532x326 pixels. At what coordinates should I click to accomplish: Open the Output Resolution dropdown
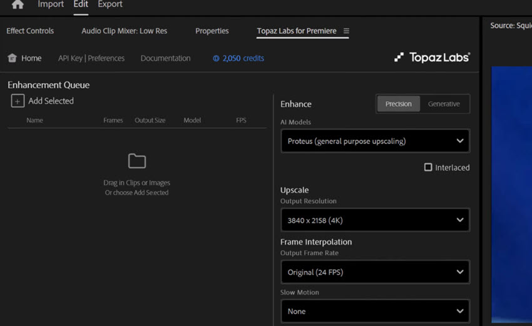(376, 220)
